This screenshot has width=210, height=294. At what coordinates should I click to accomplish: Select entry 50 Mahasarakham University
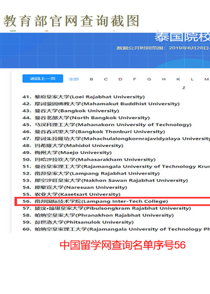(89, 159)
